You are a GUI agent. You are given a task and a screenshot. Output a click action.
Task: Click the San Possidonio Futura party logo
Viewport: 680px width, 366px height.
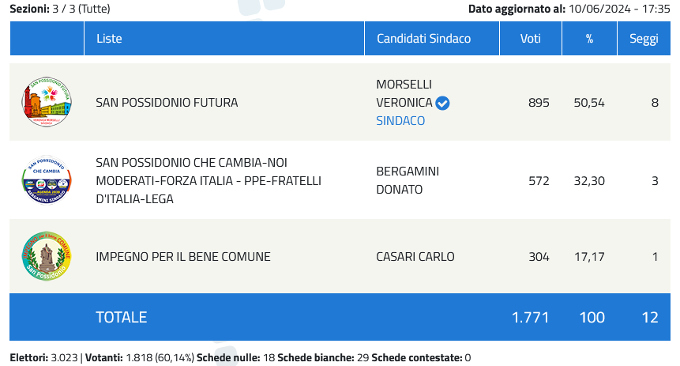[x=47, y=103]
